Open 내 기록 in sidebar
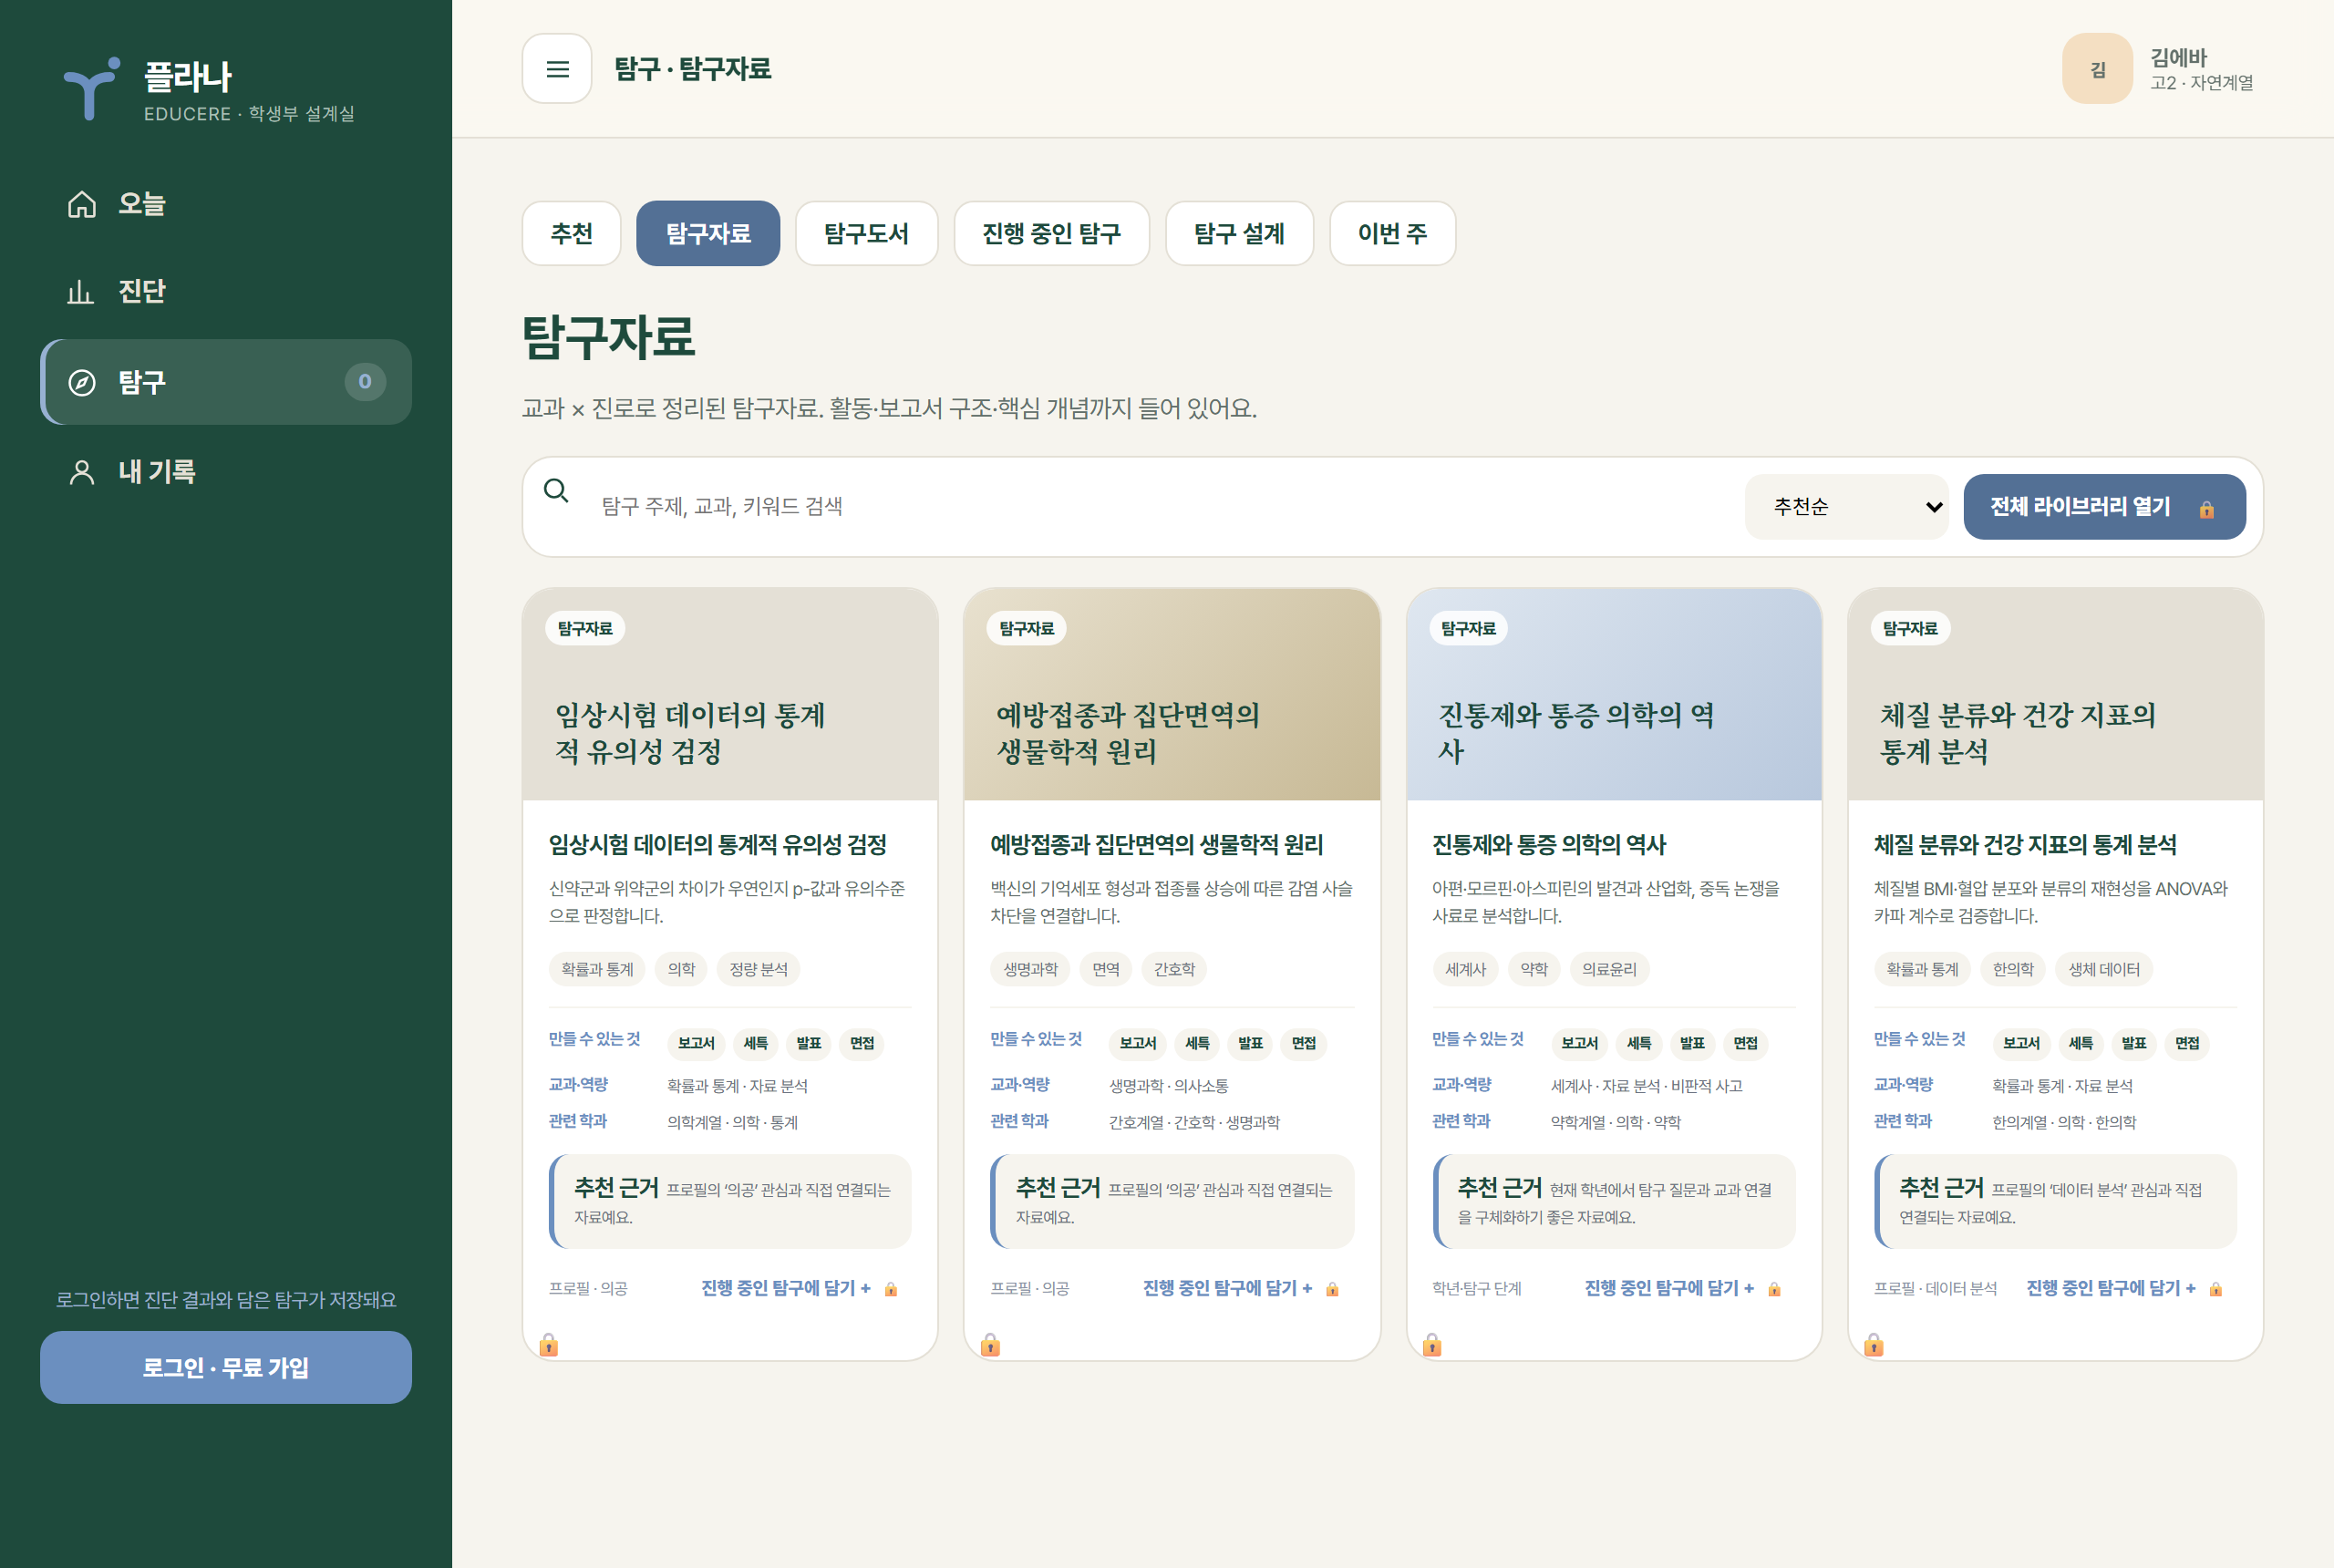 pos(226,472)
